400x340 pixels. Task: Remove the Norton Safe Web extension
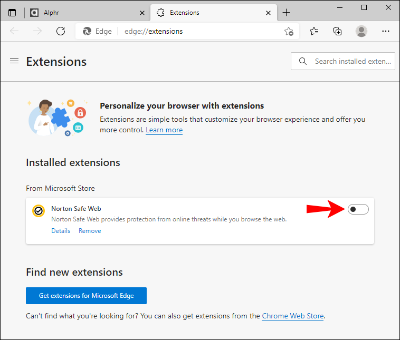point(90,231)
